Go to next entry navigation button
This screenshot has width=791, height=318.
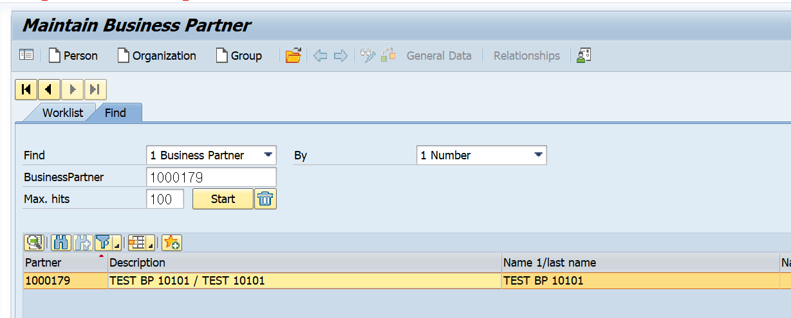[72, 90]
